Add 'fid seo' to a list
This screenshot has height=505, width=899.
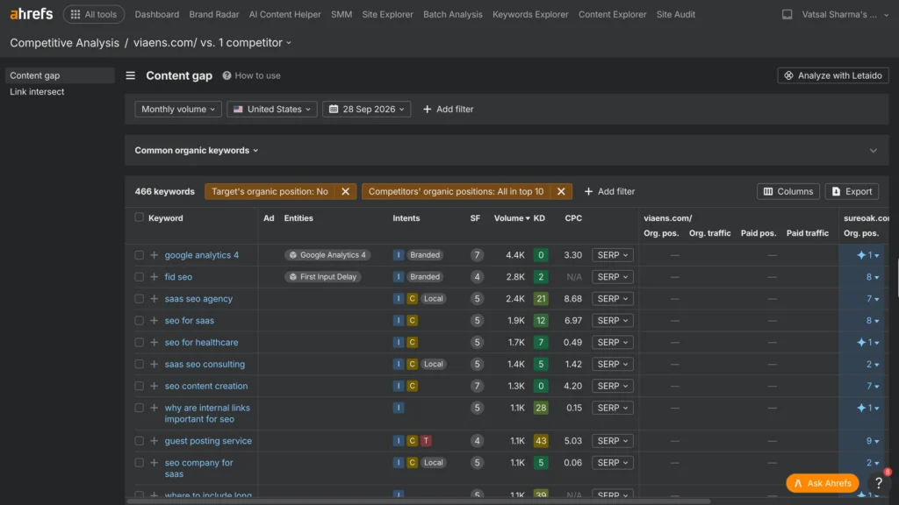(x=154, y=276)
